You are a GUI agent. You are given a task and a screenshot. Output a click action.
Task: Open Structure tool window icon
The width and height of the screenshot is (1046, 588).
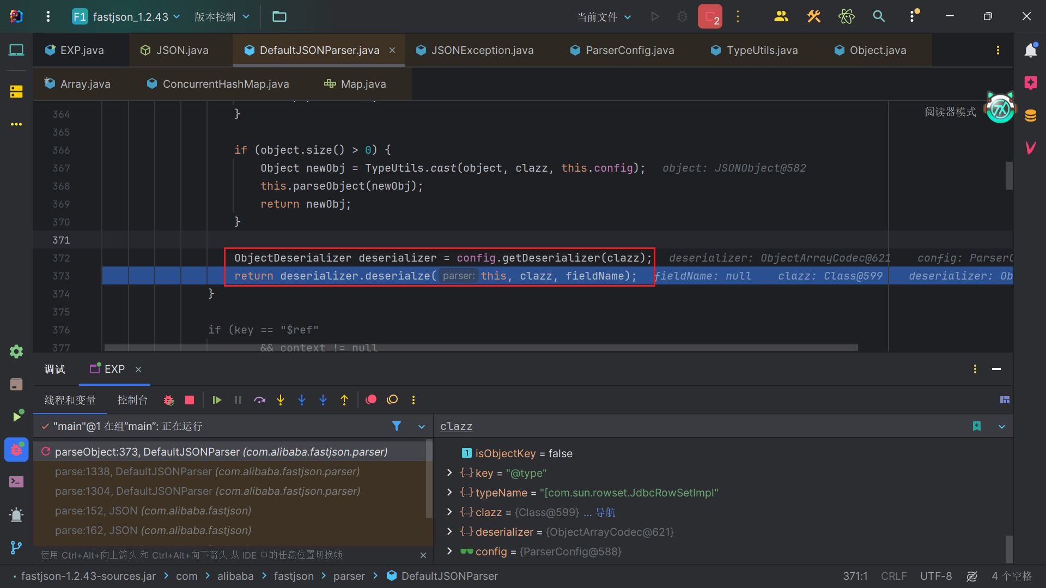click(x=16, y=91)
